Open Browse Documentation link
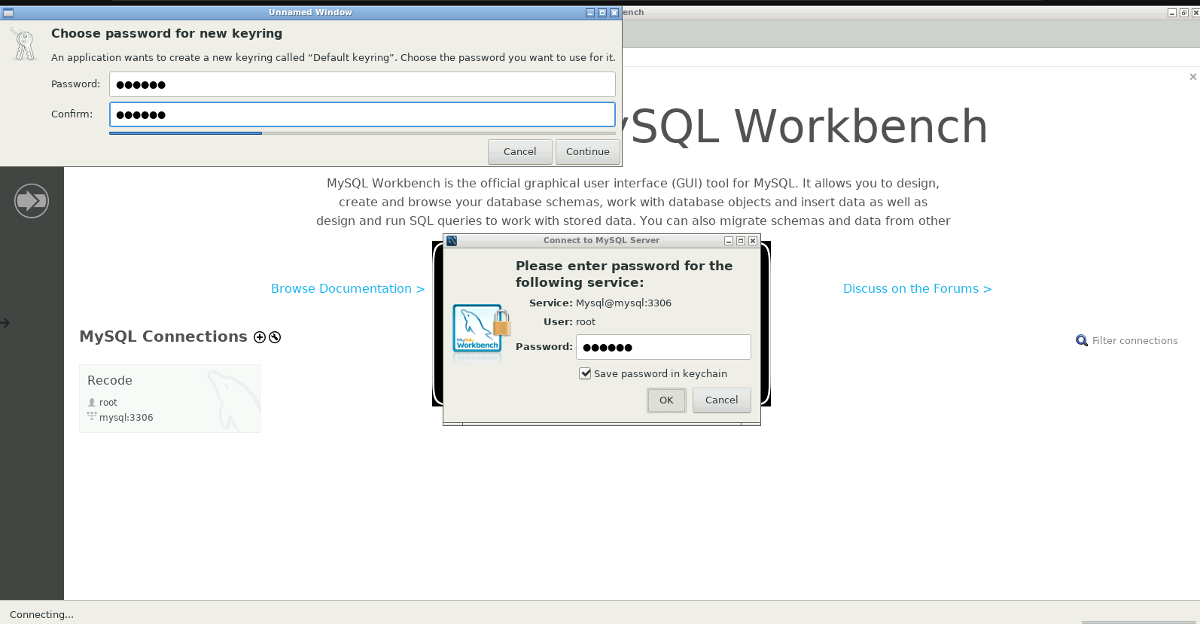 point(348,289)
